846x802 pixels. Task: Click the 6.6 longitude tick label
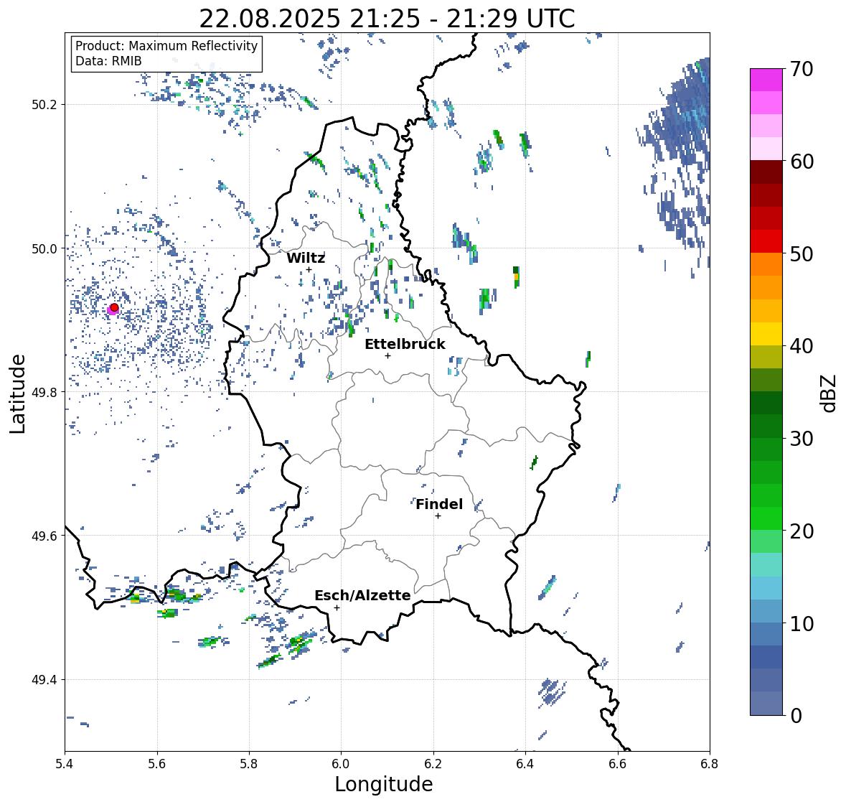click(618, 764)
